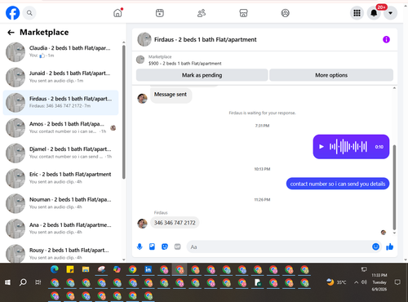Open the Marketplace storefront icon

243,13
